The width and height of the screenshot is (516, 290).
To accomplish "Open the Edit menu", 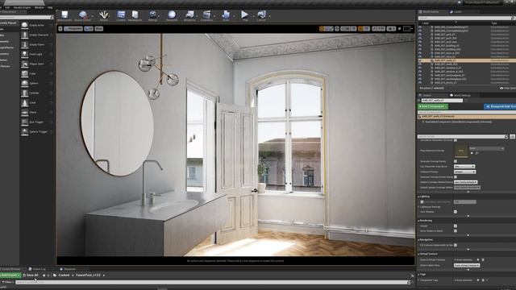I will coord(7,7).
